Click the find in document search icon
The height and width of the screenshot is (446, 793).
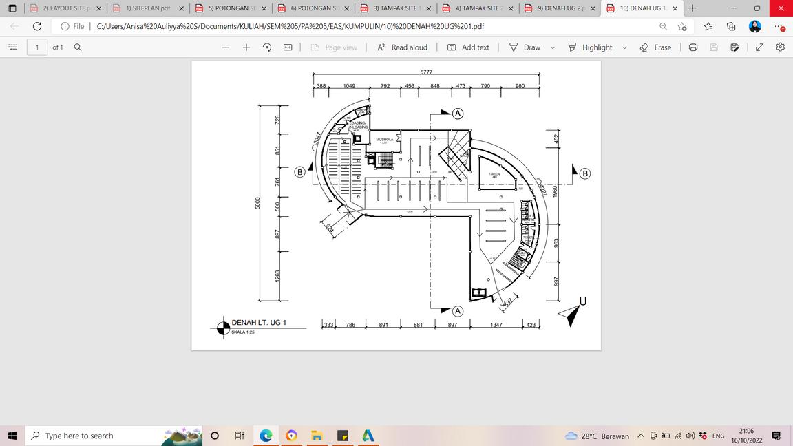click(x=78, y=47)
